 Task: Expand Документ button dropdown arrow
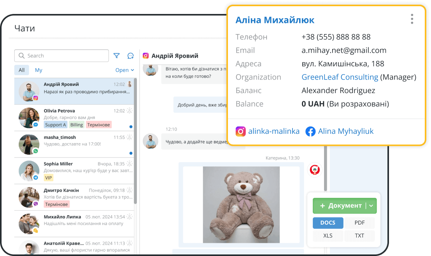tap(371, 206)
